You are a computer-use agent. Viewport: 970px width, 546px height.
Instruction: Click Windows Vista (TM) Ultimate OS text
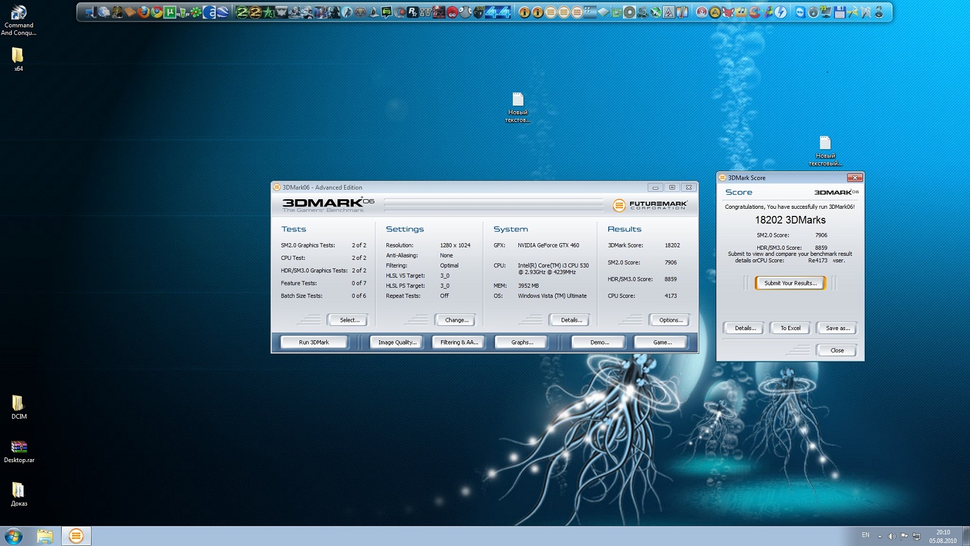(x=552, y=296)
